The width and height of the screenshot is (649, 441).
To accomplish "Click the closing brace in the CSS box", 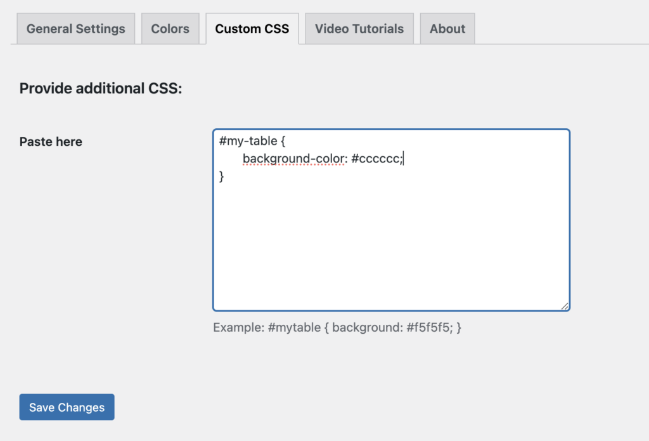I will click(220, 176).
